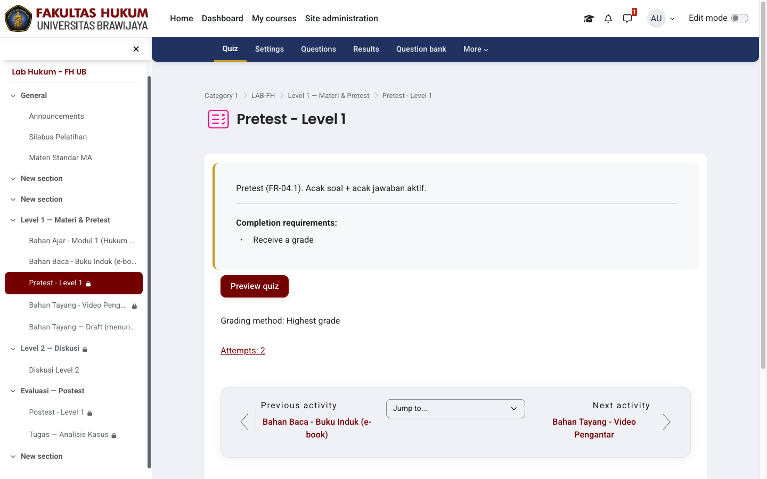Image resolution: width=767 pixels, height=479 pixels.
Task: Click the lock icon beside Tugas — Analisis Kasus
Action: coord(114,435)
